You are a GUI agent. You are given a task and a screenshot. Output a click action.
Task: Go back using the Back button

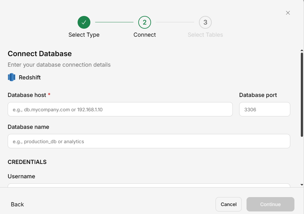click(x=18, y=204)
